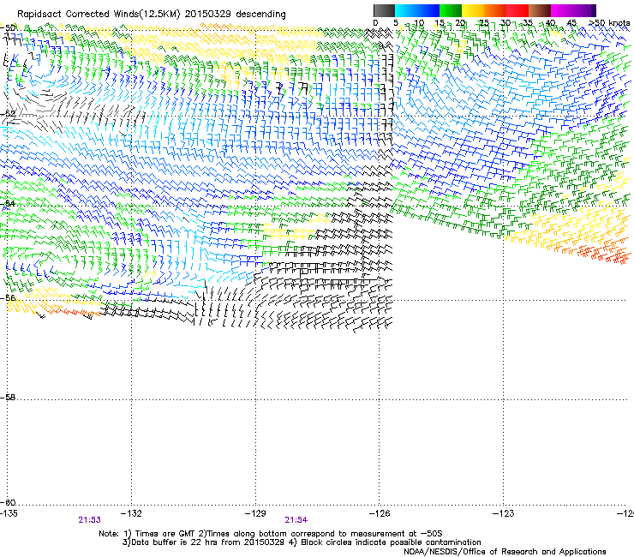Click the purple 21:54 pass time
This screenshot has height=557, width=634.
tap(296, 520)
